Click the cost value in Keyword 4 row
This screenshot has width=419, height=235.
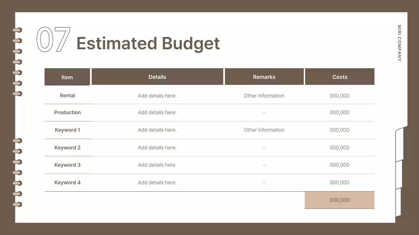click(x=339, y=182)
